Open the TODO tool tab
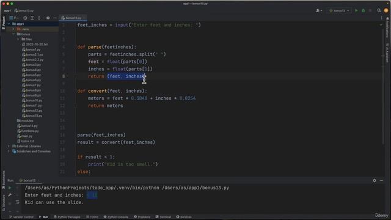Viewport: 391px width, 220px height. [x=92, y=217]
